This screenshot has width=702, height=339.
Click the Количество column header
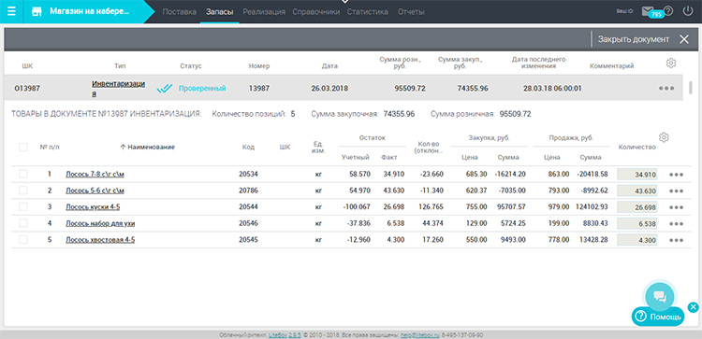coord(637,147)
